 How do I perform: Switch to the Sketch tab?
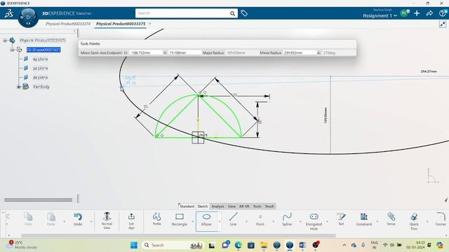pyautogui.click(x=203, y=206)
